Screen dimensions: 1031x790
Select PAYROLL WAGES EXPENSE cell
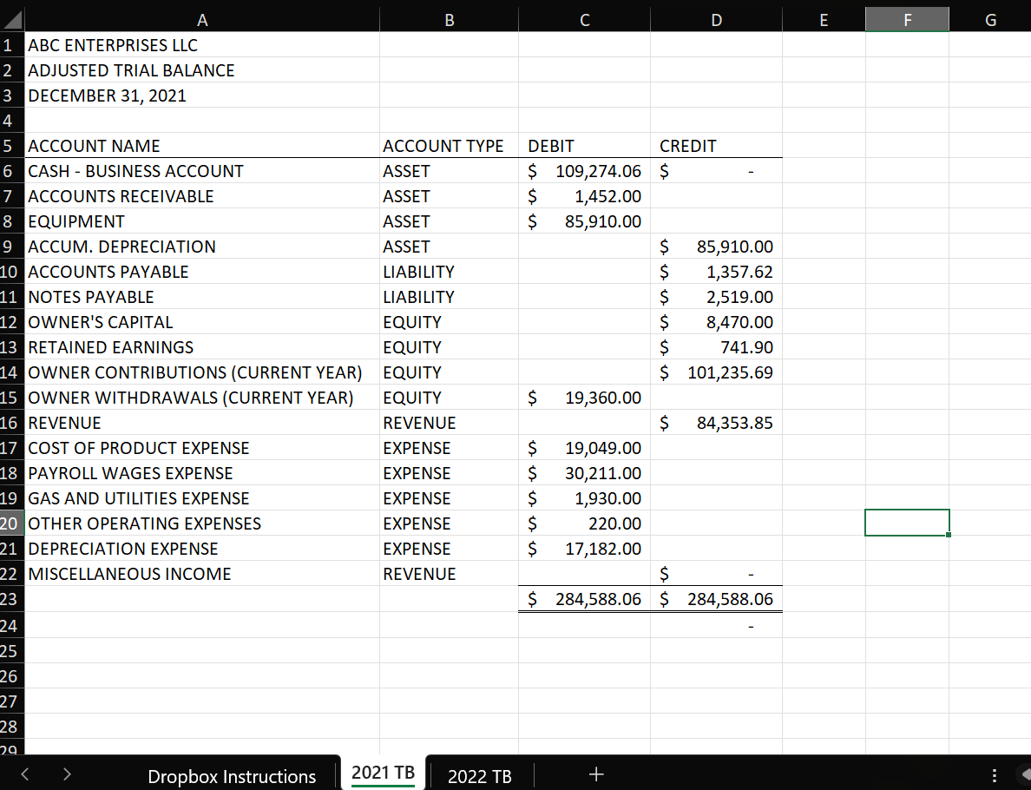pos(202,473)
